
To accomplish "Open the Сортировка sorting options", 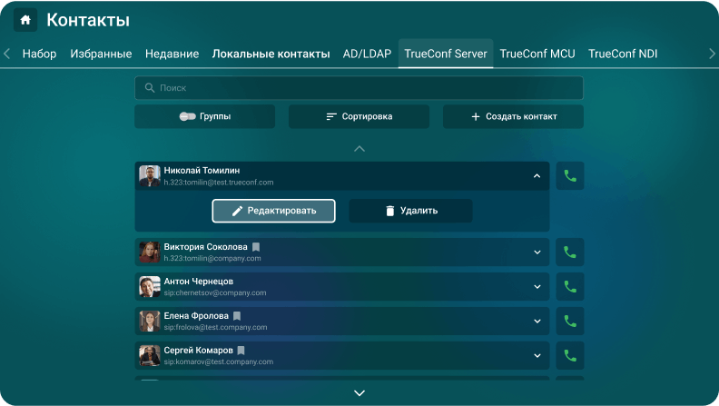I will pyautogui.click(x=359, y=117).
